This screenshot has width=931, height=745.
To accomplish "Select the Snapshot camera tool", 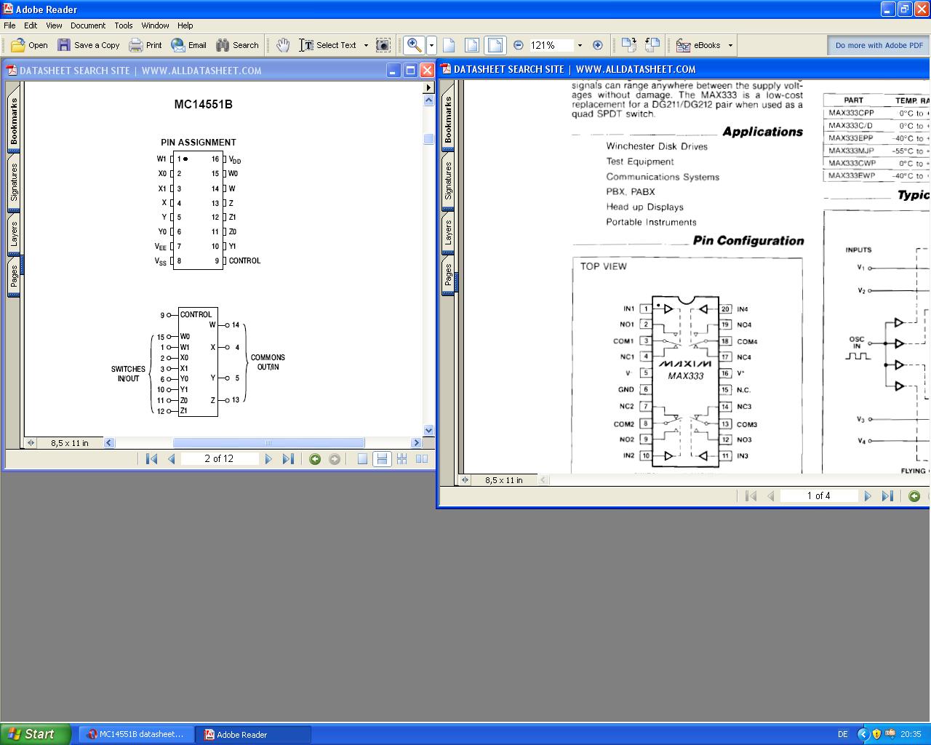I will click(383, 45).
